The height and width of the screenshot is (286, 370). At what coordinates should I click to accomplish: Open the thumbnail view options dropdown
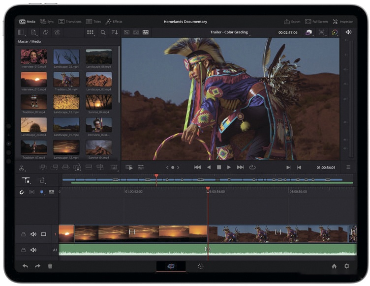click(x=91, y=32)
